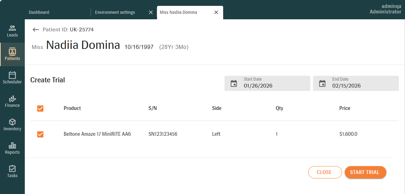The width and height of the screenshot is (405, 194).
Task: Click the End Date calendar icon
Action: (x=322, y=83)
